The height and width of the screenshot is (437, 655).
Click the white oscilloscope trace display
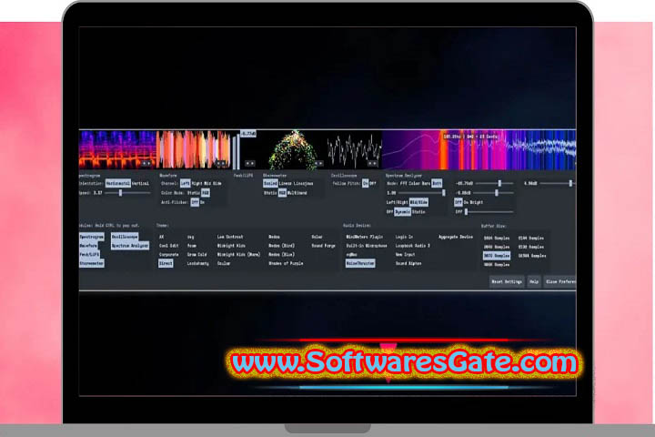(x=354, y=149)
